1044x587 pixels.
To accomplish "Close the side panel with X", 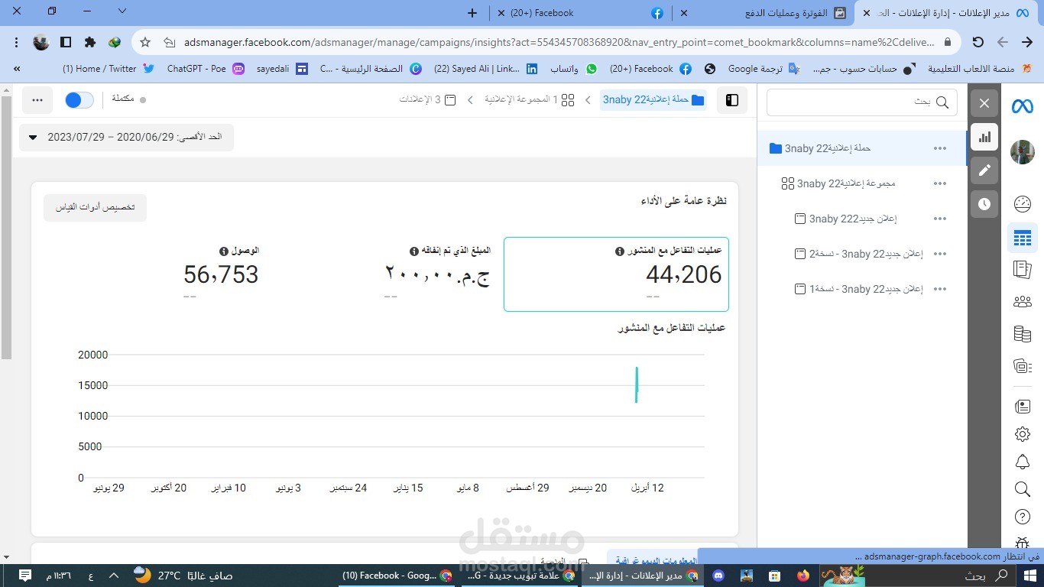I will (x=984, y=103).
